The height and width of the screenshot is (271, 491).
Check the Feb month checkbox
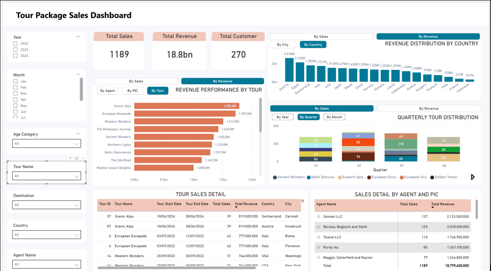click(15, 88)
